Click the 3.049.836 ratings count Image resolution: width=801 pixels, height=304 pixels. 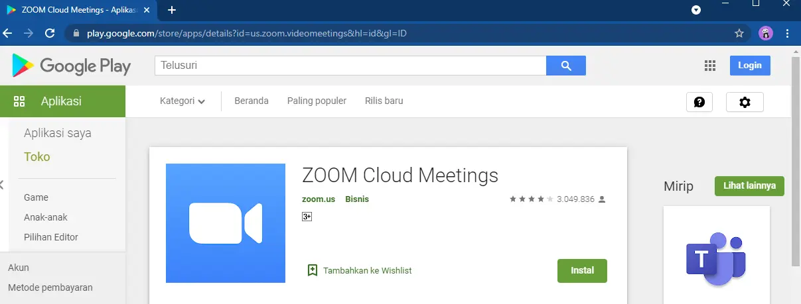(x=575, y=199)
